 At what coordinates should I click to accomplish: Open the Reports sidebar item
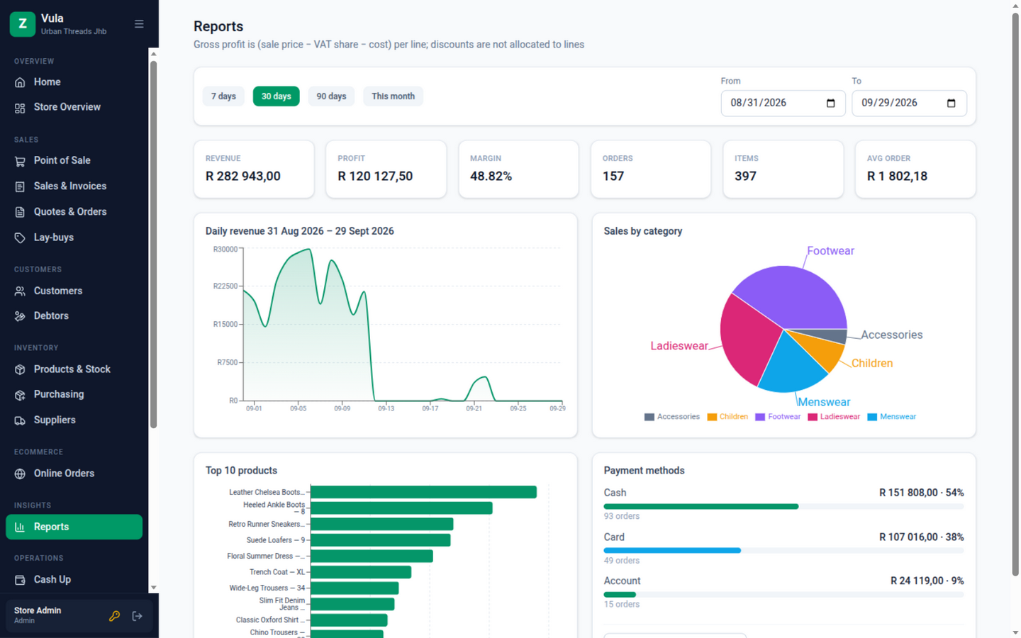point(74,527)
